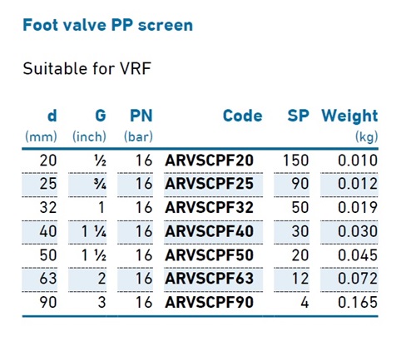Click the SP value 150
This screenshot has width=416, height=346.
pyautogui.click(x=295, y=161)
